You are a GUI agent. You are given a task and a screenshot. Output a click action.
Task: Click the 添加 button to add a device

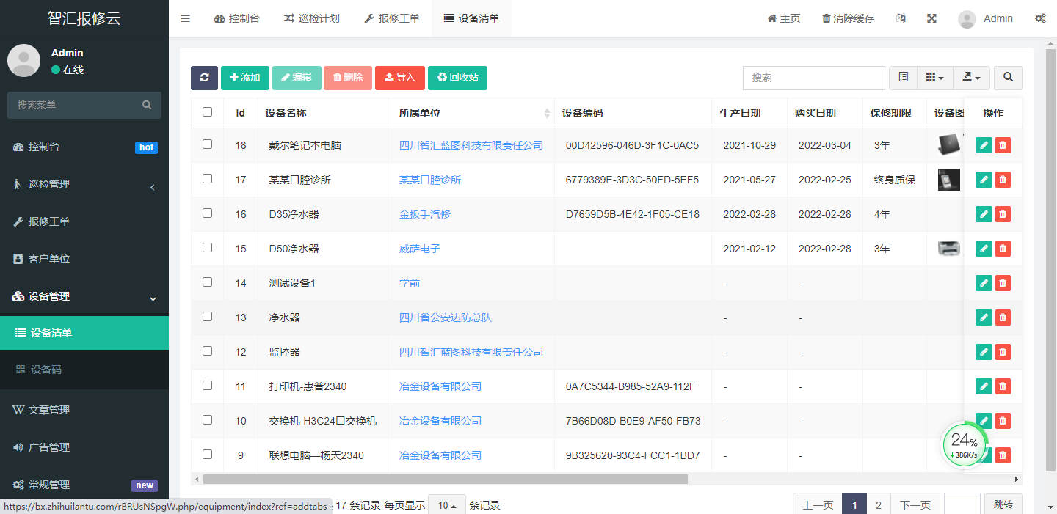click(245, 78)
